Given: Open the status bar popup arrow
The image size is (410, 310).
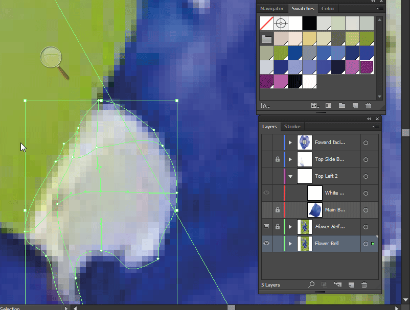Looking at the screenshot, I should 66,308.
